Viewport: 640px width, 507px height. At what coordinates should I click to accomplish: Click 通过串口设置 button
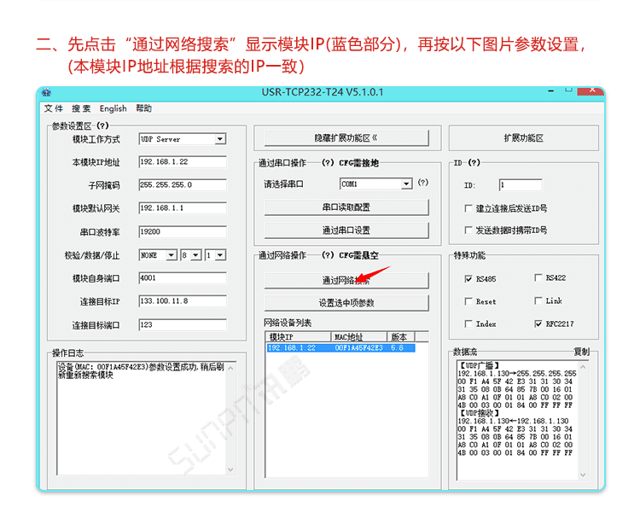pyautogui.click(x=346, y=230)
